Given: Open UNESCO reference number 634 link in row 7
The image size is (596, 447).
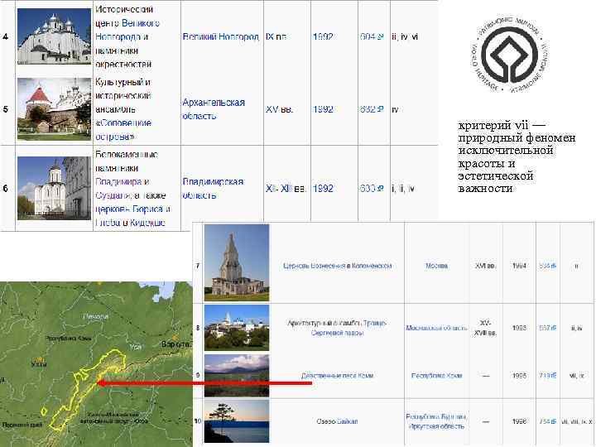Looking at the screenshot, I should tap(548, 266).
